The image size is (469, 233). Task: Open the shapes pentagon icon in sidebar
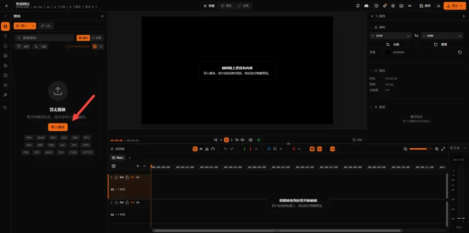click(x=5, y=46)
